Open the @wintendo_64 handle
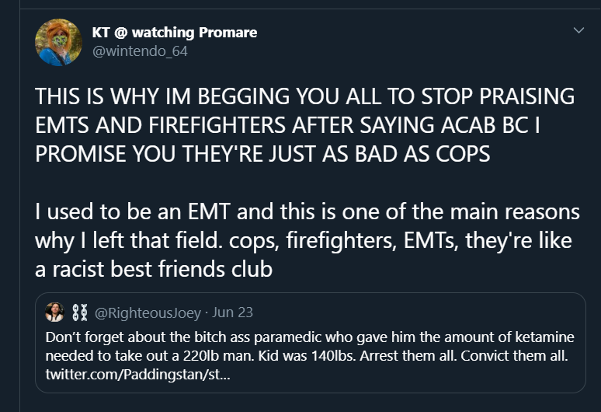 point(140,51)
